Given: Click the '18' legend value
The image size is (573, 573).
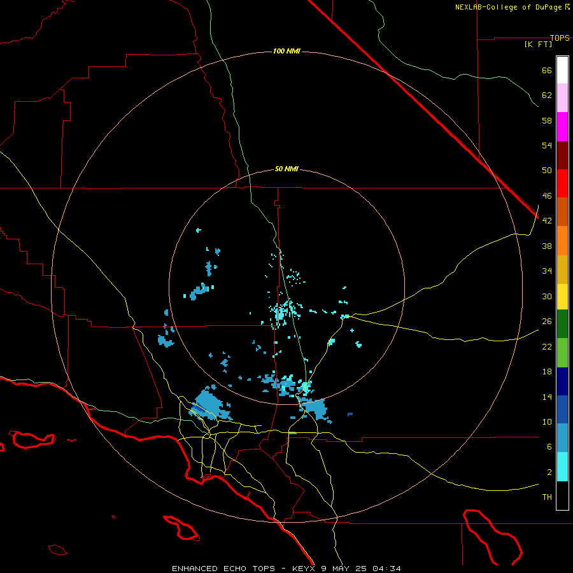Looking at the screenshot, I should click(547, 372).
